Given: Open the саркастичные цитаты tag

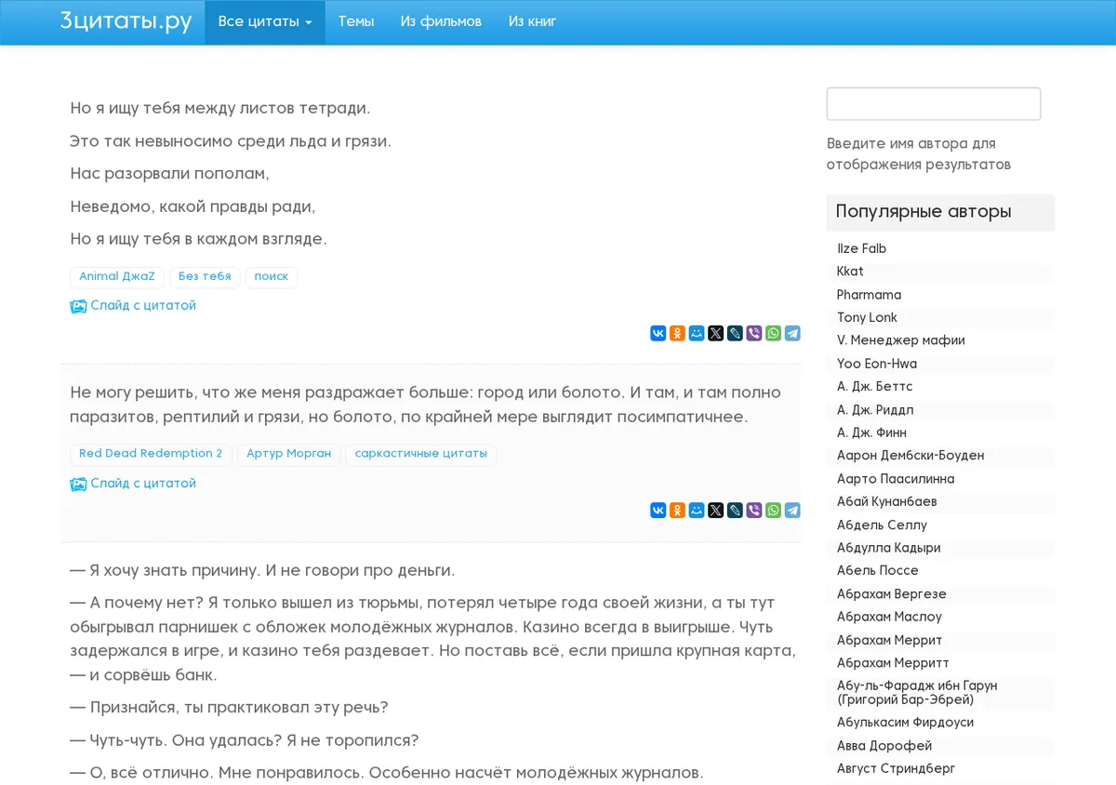Looking at the screenshot, I should point(421,454).
